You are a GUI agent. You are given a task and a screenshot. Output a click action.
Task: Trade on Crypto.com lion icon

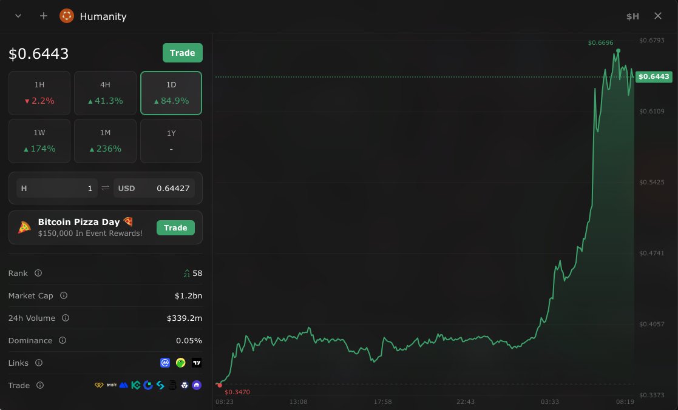tap(185, 385)
